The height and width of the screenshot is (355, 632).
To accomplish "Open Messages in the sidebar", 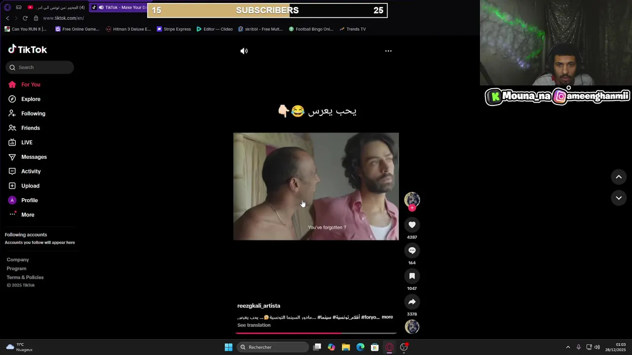I will pyautogui.click(x=27, y=157).
